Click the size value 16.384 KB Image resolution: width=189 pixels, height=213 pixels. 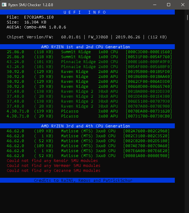point(35,22)
